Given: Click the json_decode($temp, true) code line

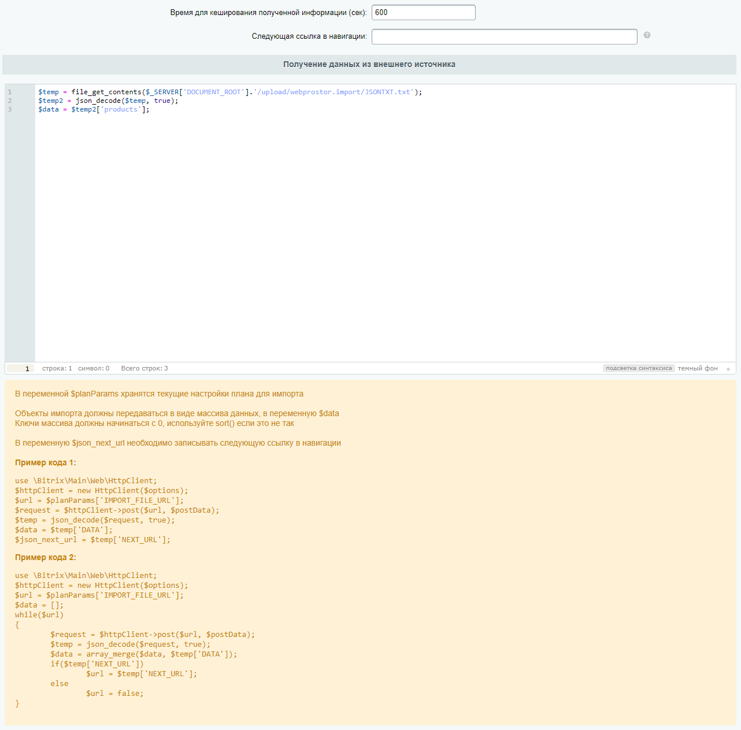Looking at the screenshot, I should pos(108,101).
